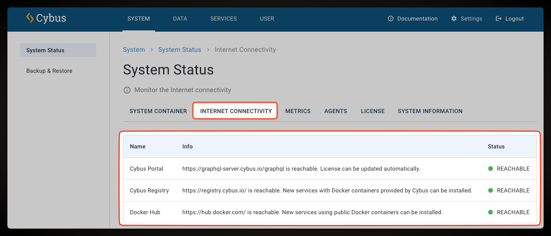Open the SERVICES menu
Screen dimensions: 551x236
point(223,19)
